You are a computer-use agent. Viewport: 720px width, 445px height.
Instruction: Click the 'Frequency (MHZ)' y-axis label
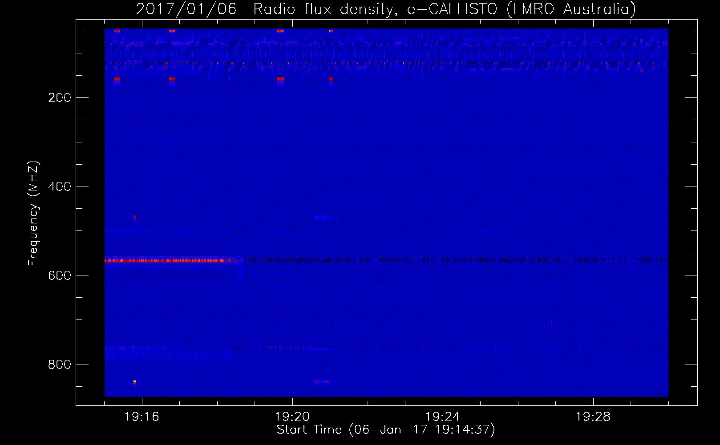[x=33, y=214]
